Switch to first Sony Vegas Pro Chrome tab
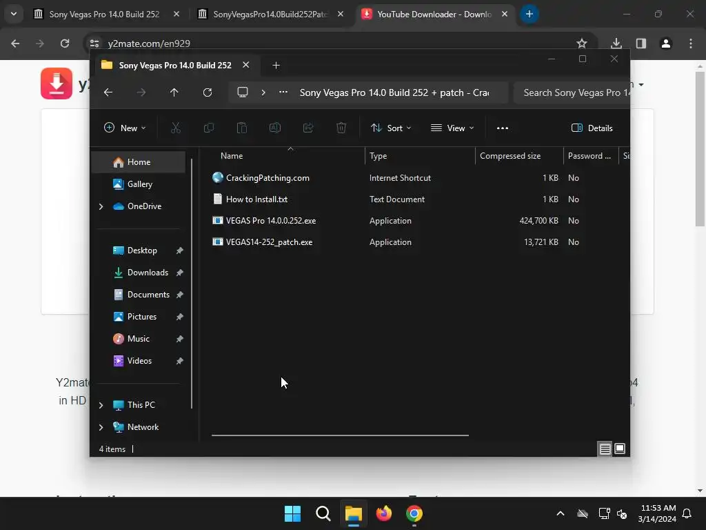This screenshot has width=706, height=530. coord(104,14)
